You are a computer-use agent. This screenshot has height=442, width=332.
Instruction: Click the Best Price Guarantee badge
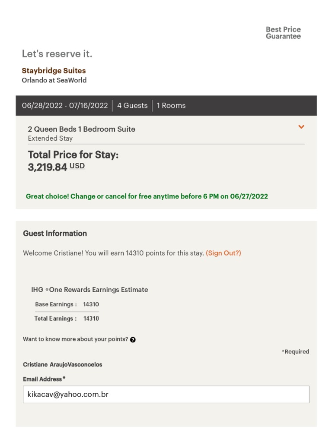click(283, 33)
